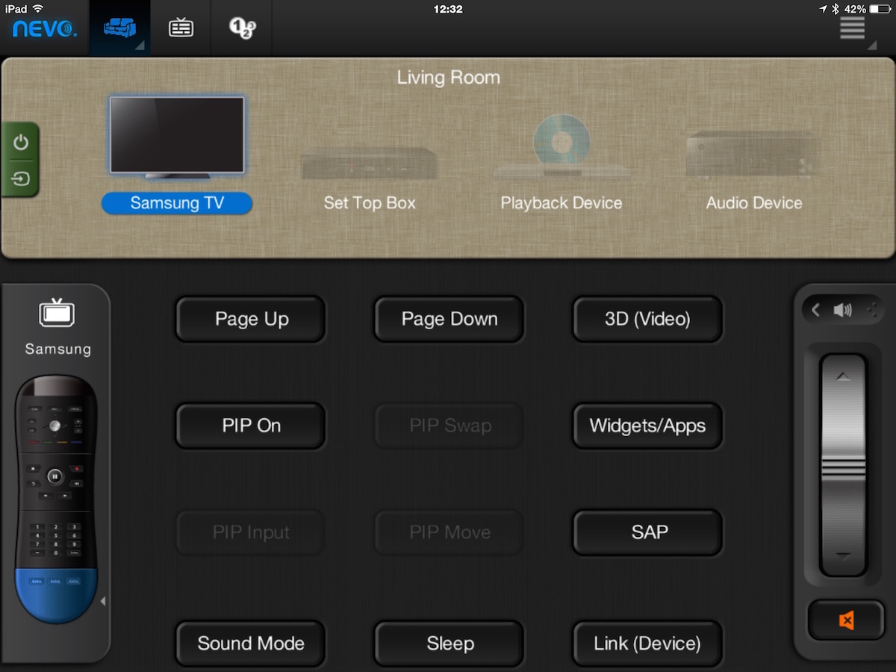Screen dimensions: 896x672
Task: Tap the Link (Device) button
Action: (647, 644)
